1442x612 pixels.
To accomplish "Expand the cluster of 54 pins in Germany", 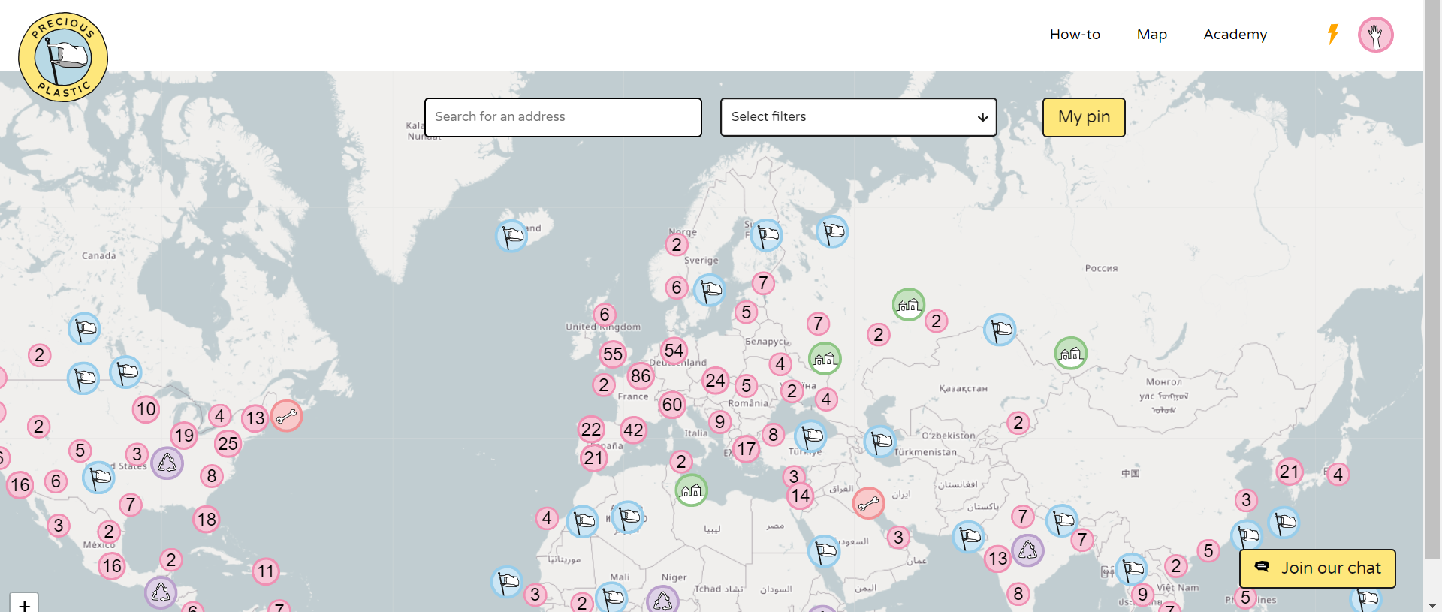I will 674,350.
